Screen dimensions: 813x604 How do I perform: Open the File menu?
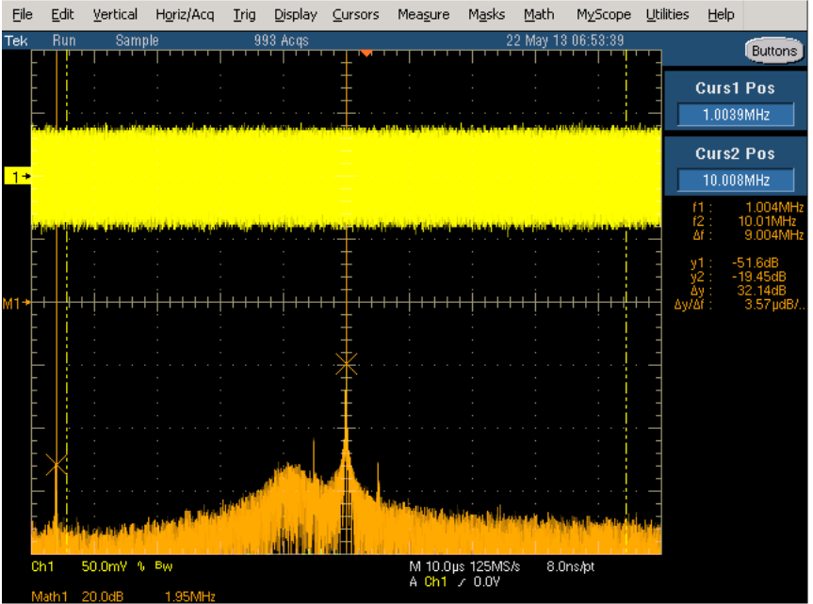(x=23, y=14)
